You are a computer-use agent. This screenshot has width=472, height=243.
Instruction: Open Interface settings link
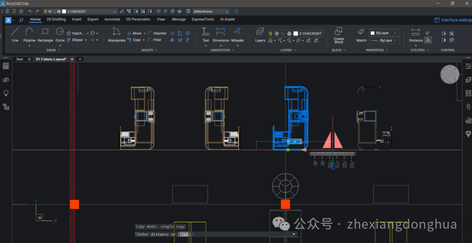(453, 20)
